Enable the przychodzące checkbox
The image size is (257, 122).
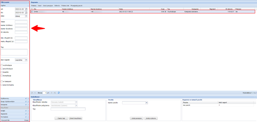coord(2,69)
